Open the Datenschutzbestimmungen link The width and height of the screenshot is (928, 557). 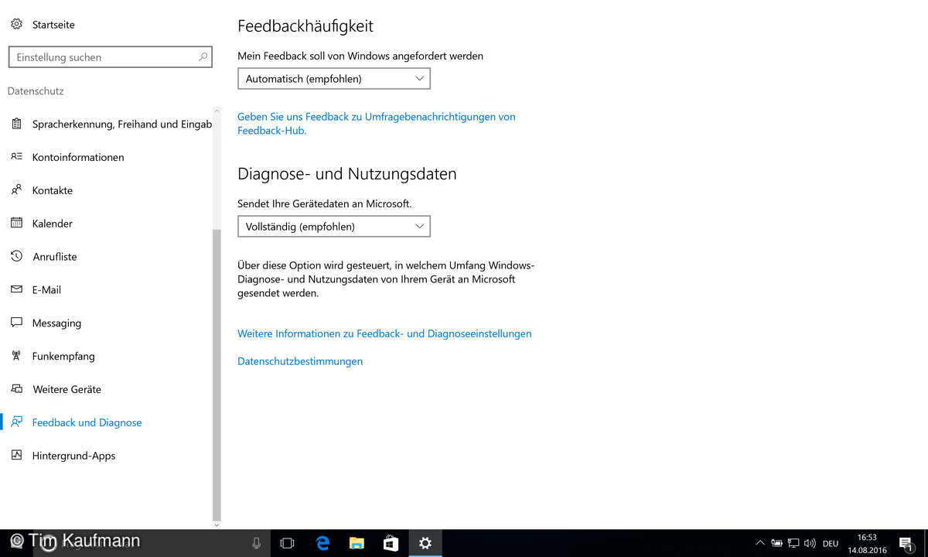coord(300,361)
